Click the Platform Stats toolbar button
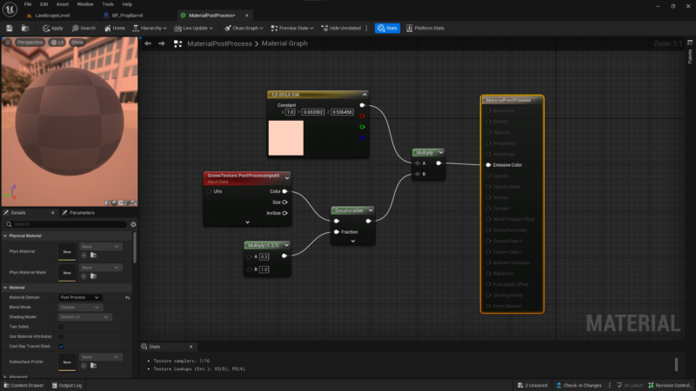Screen dimensions: 696x391 (x=425, y=28)
